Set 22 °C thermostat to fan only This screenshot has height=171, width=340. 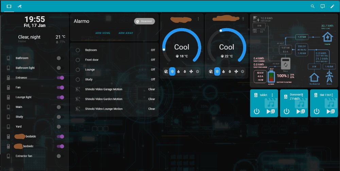click(x=236, y=72)
